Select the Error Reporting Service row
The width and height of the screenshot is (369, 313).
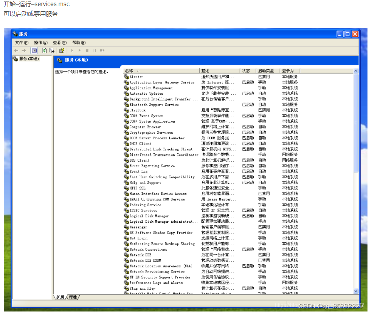(211, 166)
